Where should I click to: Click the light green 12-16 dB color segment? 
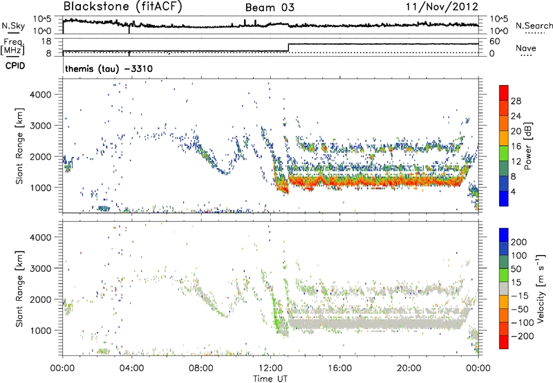pyautogui.click(x=504, y=153)
